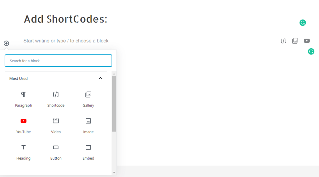Open Grammarly badge next to the title
Image resolution: width=319 pixels, height=177 pixels.
pyautogui.click(x=303, y=22)
